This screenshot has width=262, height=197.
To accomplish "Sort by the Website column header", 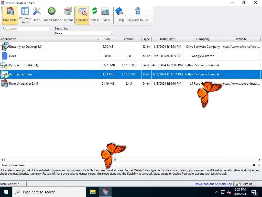I will click(x=241, y=39).
